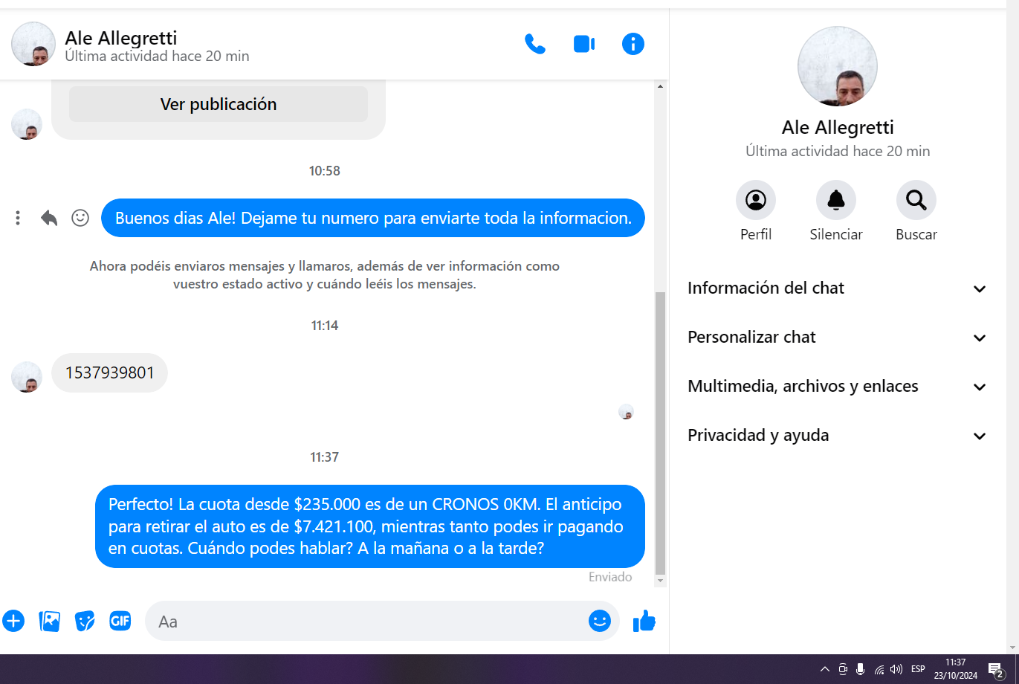1019x684 pixels.
Task: Open the plus more-actions menu
Action: click(x=13, y=621)
